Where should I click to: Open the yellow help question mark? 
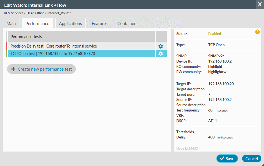tap(257, 32)
